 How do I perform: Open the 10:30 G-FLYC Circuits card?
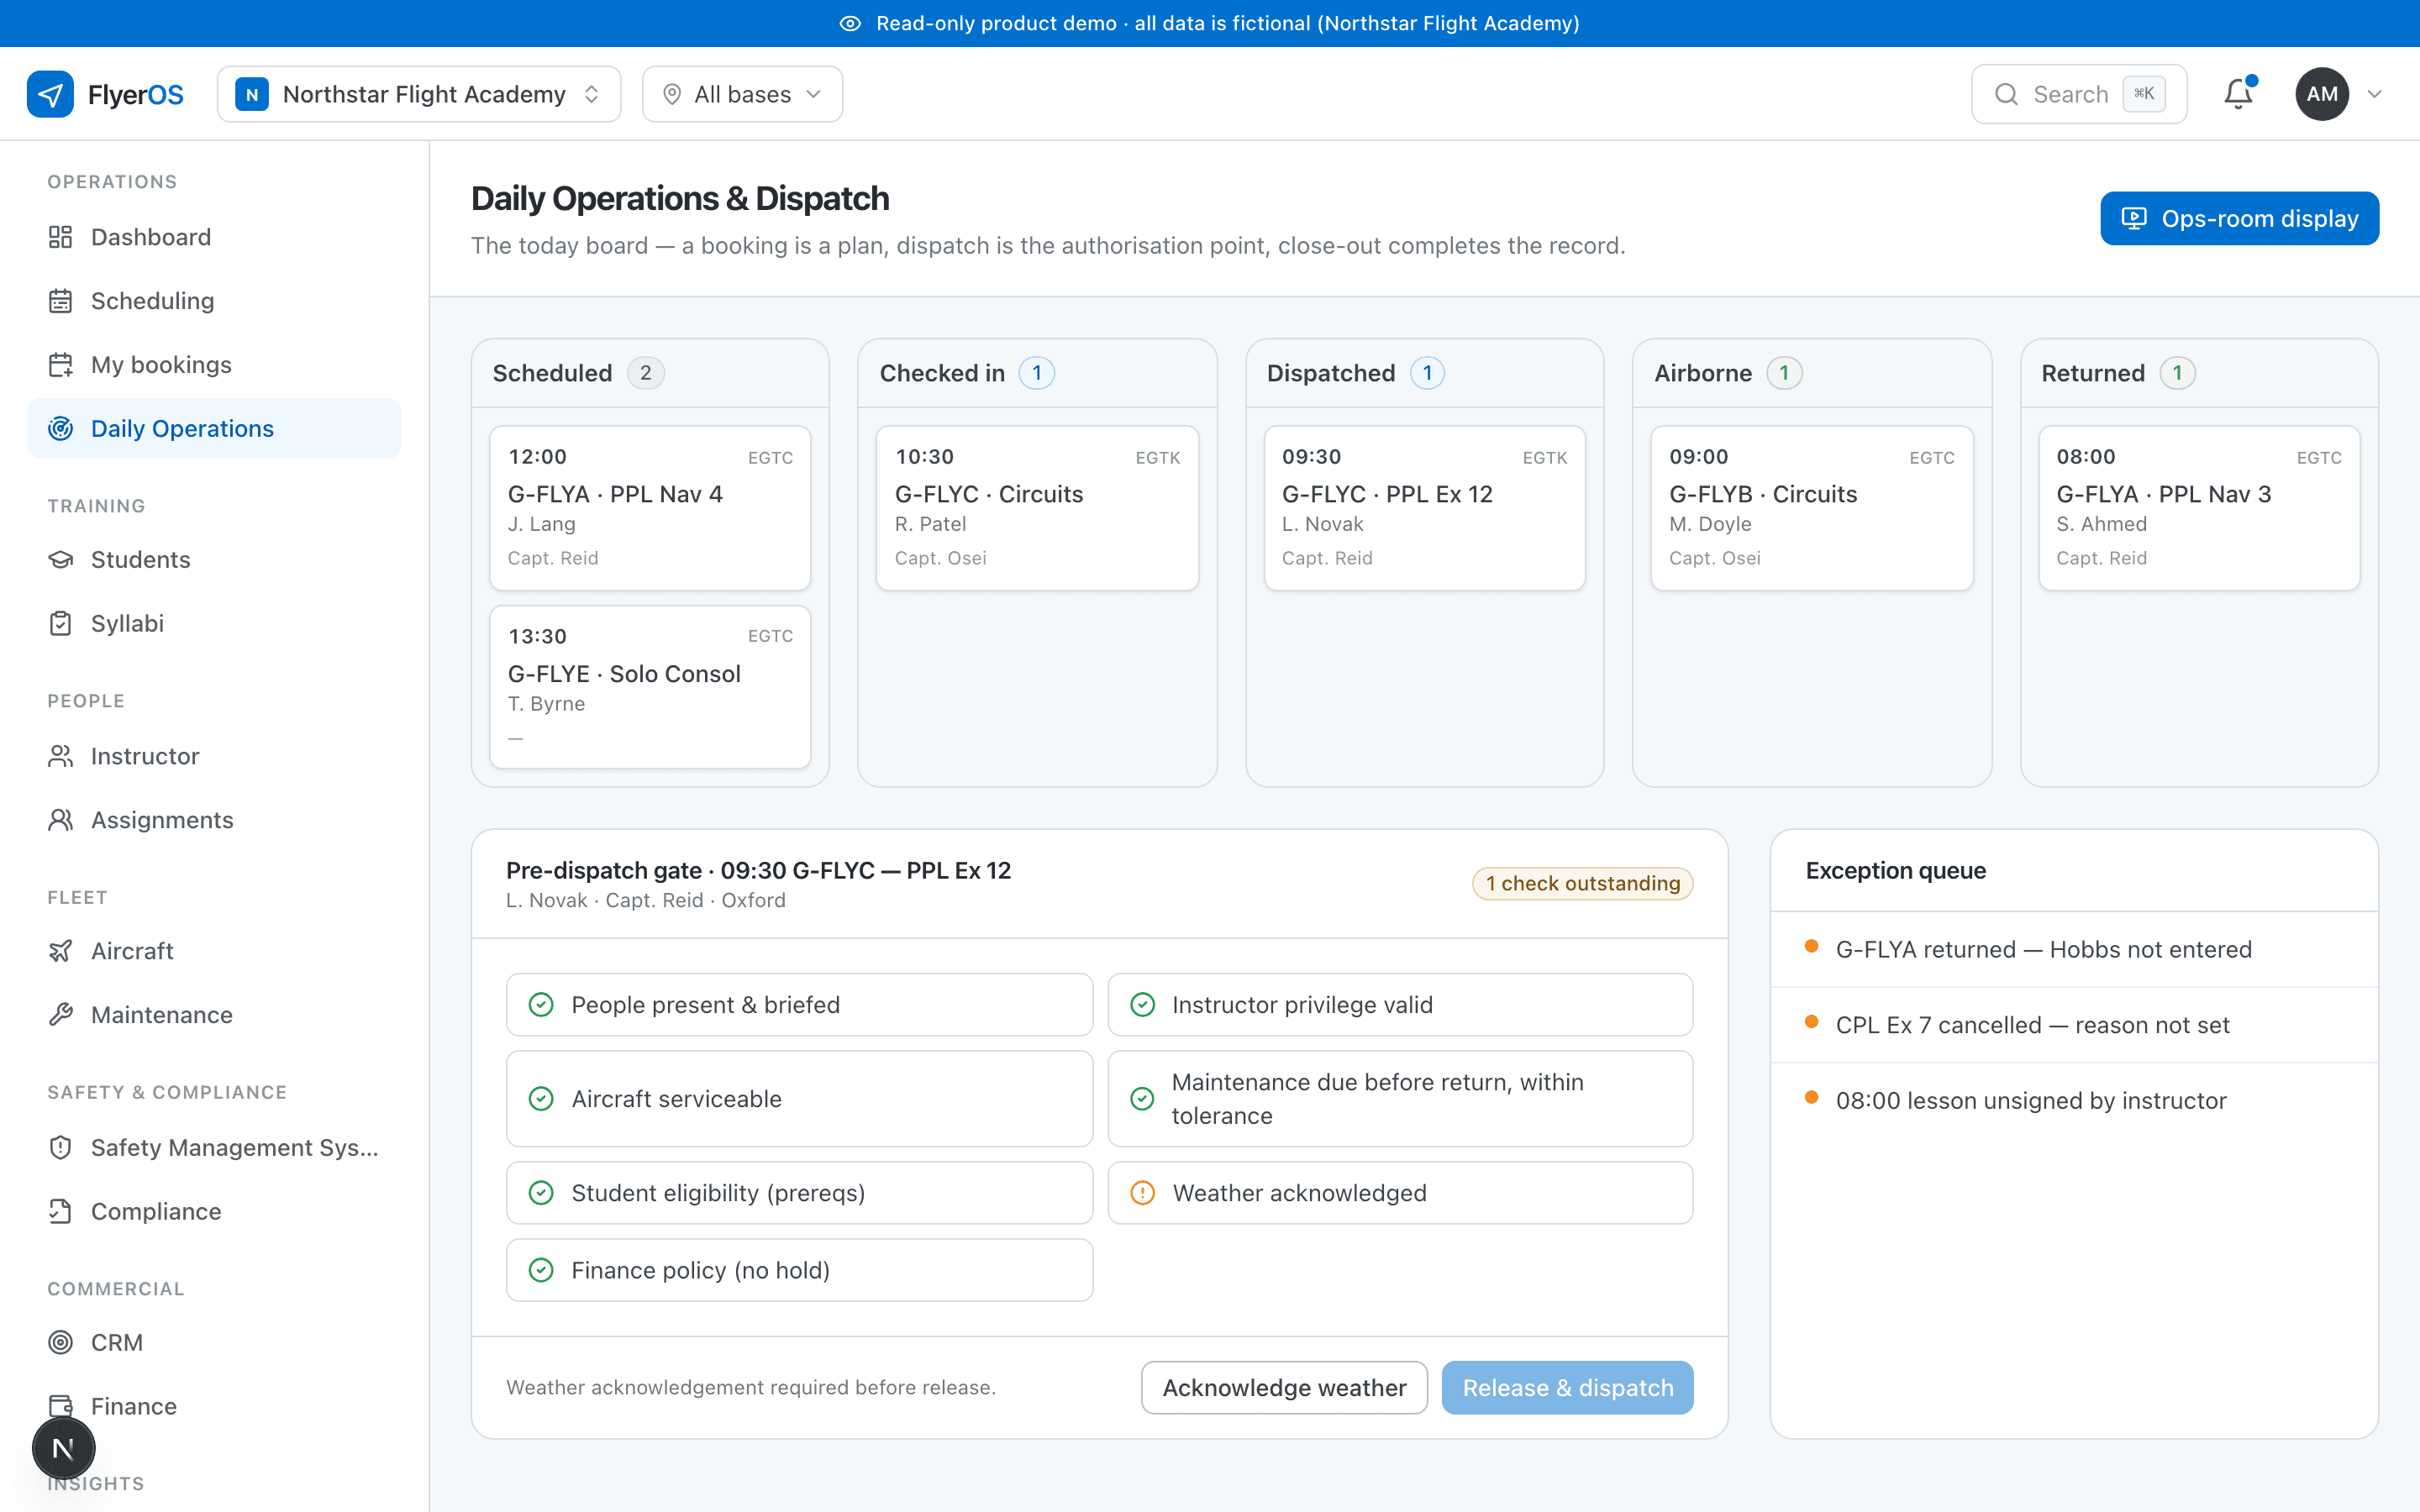tap(1037, 508)
